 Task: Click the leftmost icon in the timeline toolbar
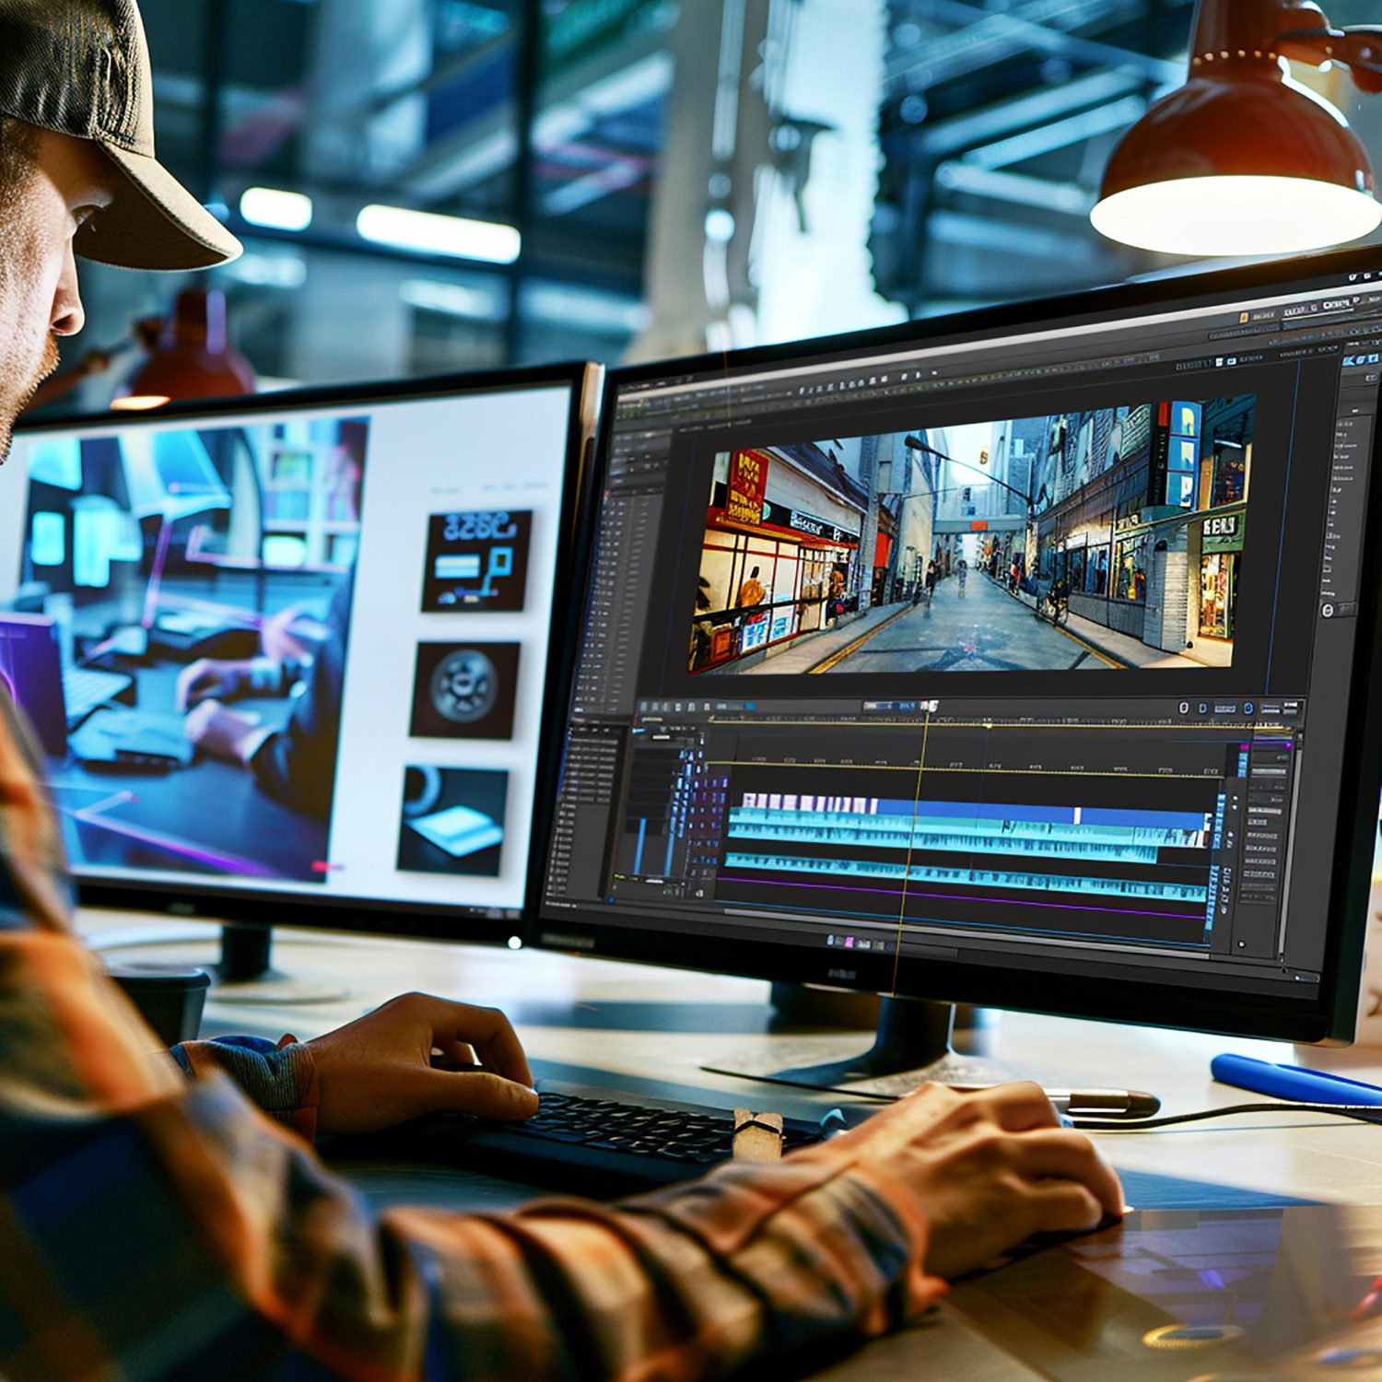[645, 707]
